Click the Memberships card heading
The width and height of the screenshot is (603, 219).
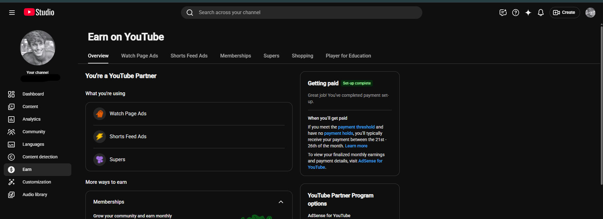click(109, 202)
